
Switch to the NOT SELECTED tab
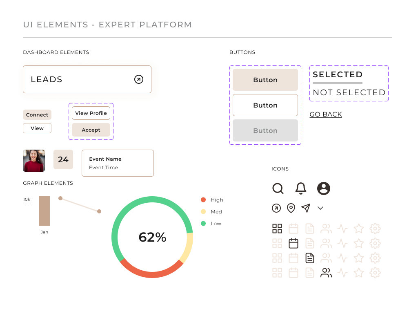(x=349, y=92)
